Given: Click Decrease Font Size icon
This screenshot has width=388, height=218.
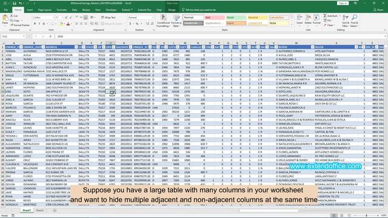Looking at the screenshot, I should click(x=70, y=18).
